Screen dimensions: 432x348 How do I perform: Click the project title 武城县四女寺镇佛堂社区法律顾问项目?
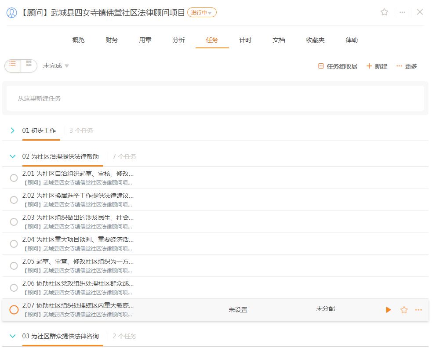(118, 13)
